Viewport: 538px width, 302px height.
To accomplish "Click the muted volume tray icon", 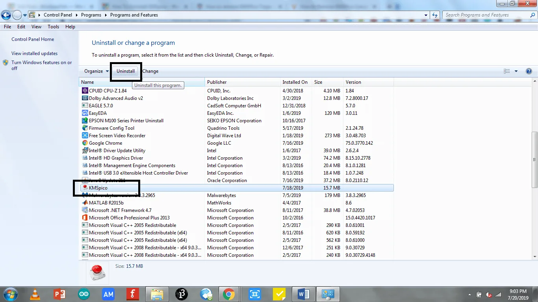I will (x=489, y=294).
